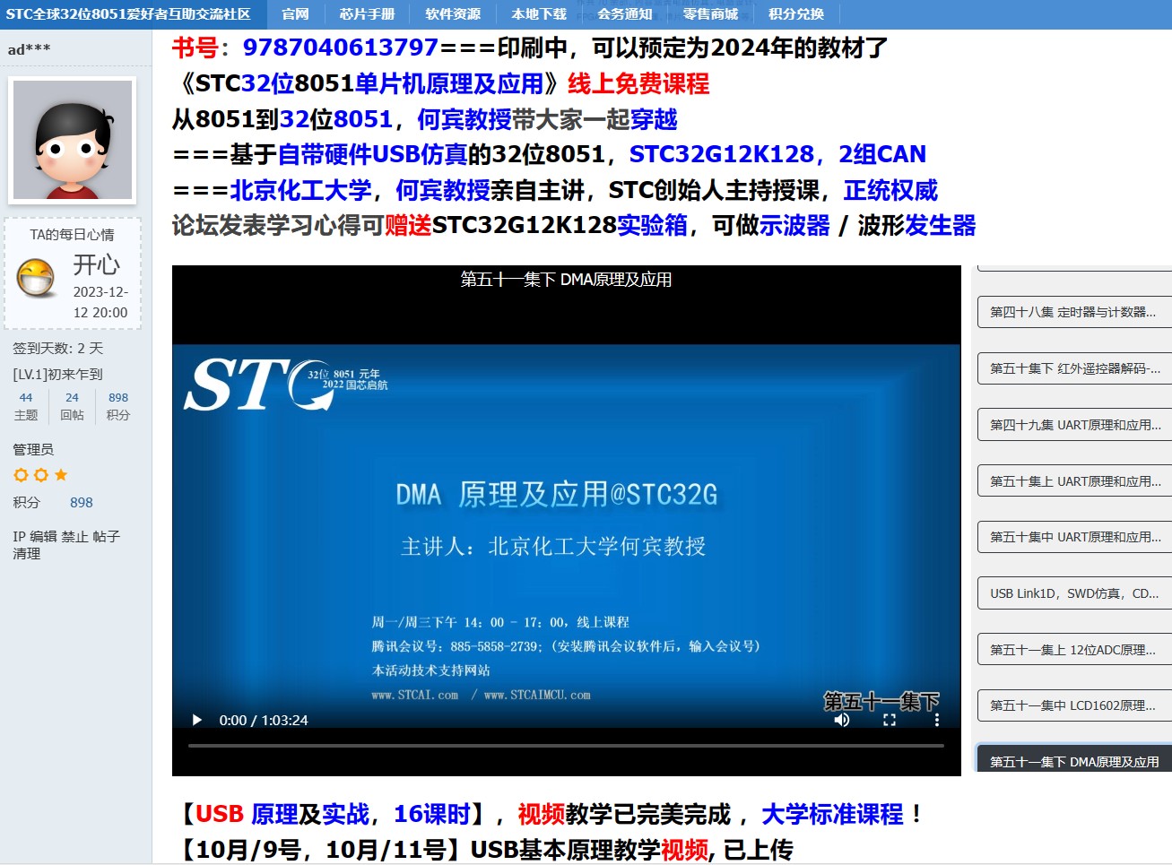The width and height of the screenshot is (1172, 865).
Task: Open the 零售商城 menu item
Action: coord(710,14)
